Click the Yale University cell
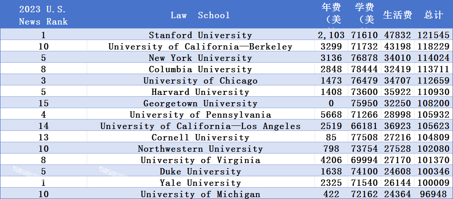This screenshot has width=453, height=199. tap(201, 183)
